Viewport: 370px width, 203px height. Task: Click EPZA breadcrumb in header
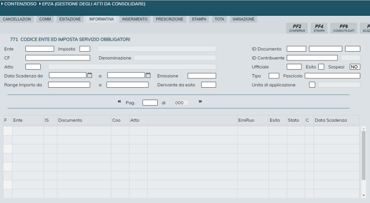(93, 4)
